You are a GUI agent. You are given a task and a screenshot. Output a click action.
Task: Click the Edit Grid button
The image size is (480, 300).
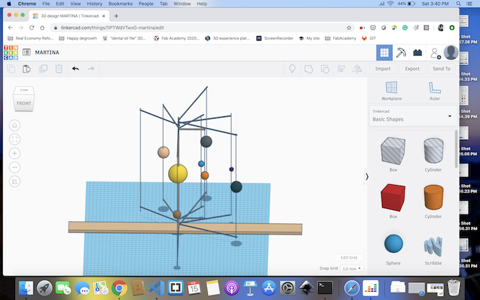[x=348, y=258]
